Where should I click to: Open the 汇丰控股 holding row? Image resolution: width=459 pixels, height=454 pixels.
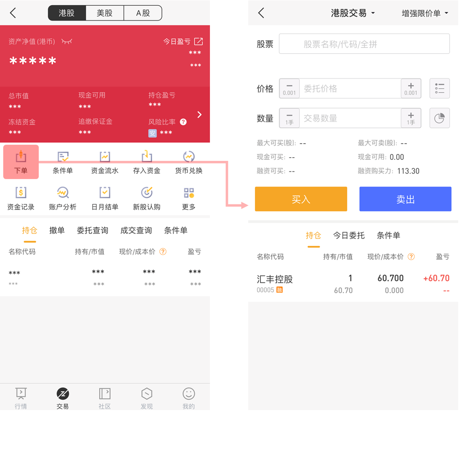tap(353, 284)
